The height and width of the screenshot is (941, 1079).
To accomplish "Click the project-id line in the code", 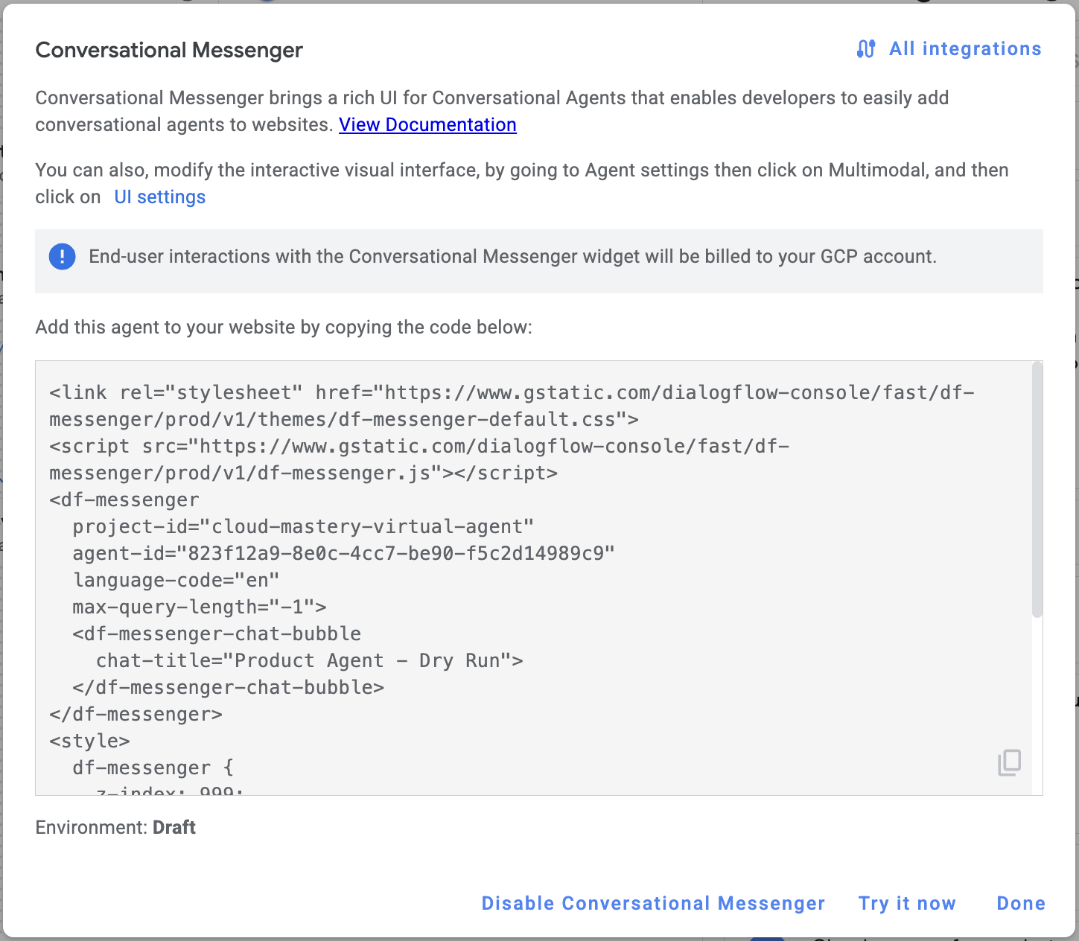I will (x=302, y=527).
